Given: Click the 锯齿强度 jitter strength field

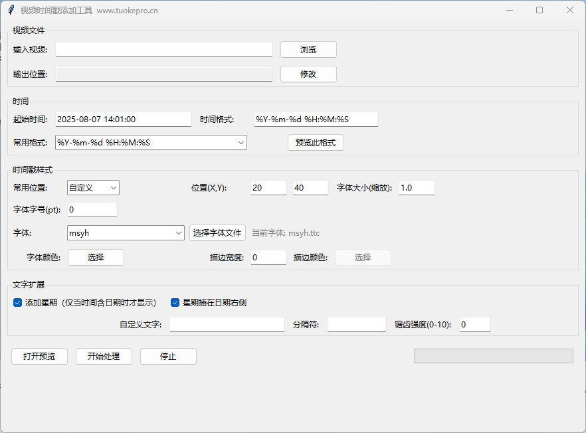Looking at the screenshot, I should pos(474,324).
